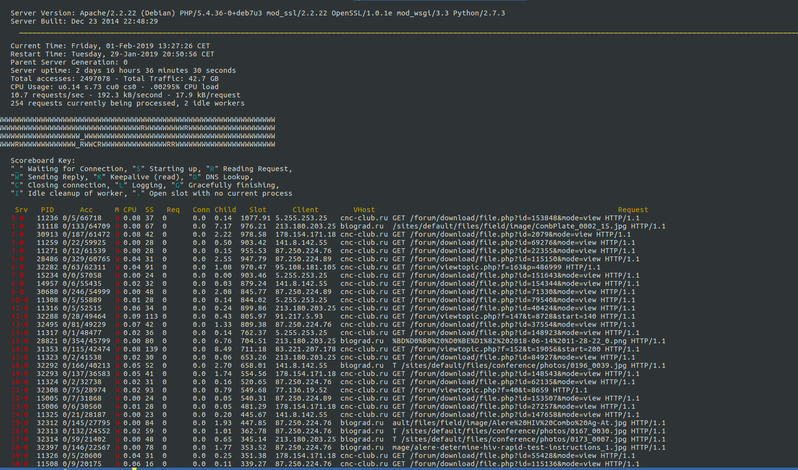Click the VHost column header

click(364, 210)
